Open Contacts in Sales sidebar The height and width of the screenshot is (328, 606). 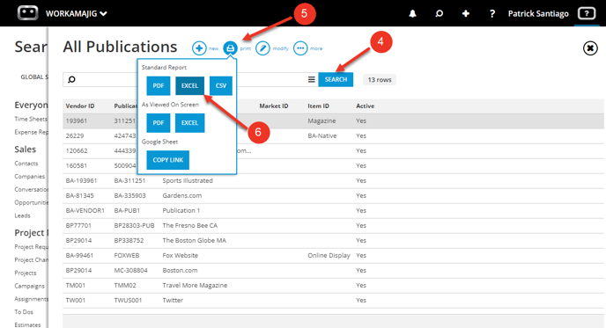click(26, 164)
